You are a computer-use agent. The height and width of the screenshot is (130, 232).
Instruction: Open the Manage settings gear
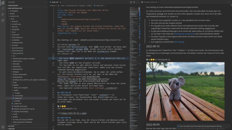click(x=3, y=127)
